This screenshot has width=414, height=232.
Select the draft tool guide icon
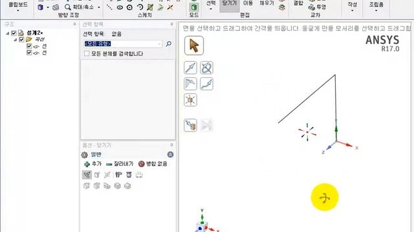pos(190,84)
